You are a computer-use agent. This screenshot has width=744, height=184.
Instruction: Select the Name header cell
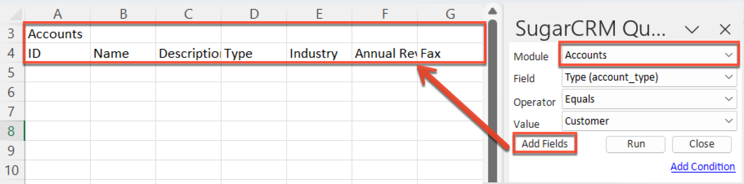[111, 53]
